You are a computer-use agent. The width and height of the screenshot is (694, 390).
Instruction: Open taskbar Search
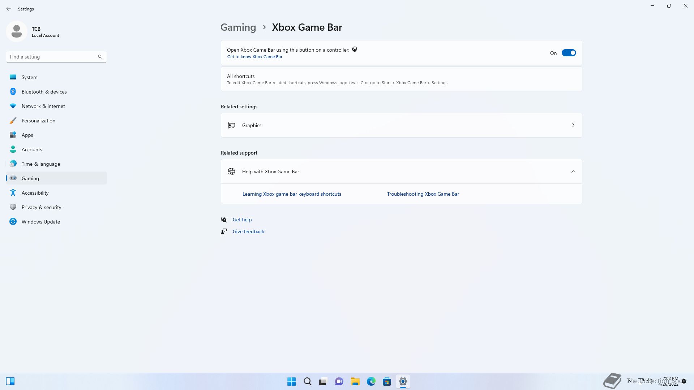pos(307,381)
